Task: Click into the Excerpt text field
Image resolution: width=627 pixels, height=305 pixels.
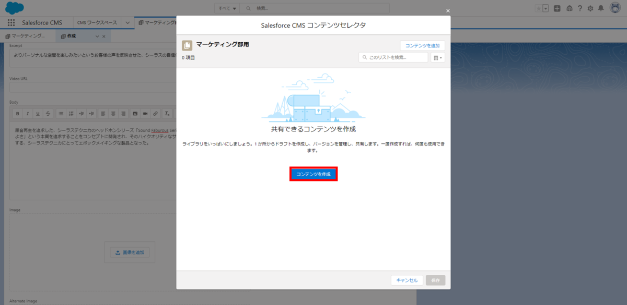Action: click(93, 58)
